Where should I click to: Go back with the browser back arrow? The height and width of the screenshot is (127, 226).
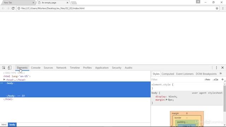(3, 8)
